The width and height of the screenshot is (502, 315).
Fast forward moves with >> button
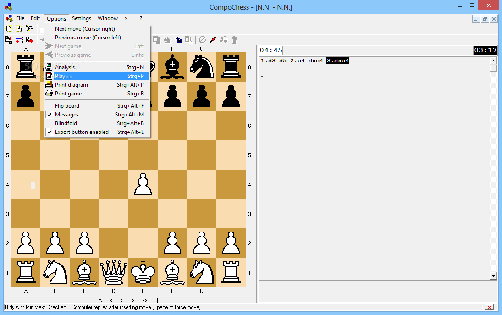144,300
